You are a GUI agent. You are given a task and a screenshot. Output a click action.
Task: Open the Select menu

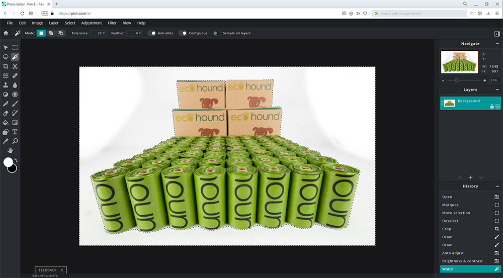click(70, 23)
